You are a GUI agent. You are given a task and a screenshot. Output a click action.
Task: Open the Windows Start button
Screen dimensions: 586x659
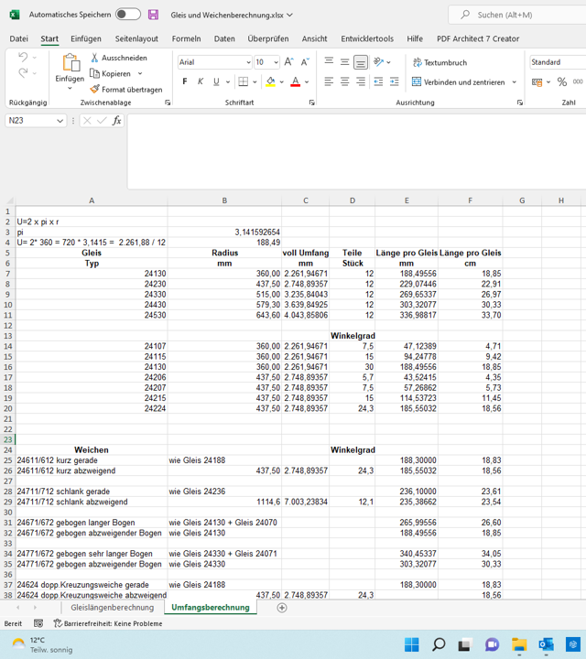point(411,643)
